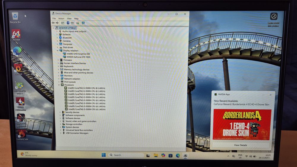Screen dimensions: 297x167
Task: Select the Software devices label
Action: [x=73, y=118]
